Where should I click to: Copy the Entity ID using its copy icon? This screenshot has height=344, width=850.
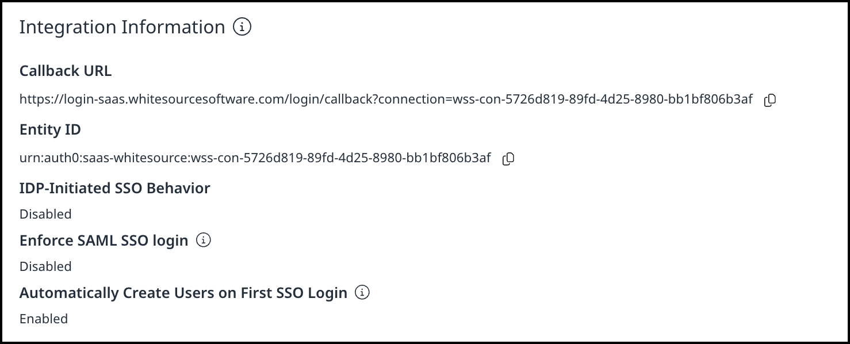(508, 159)
